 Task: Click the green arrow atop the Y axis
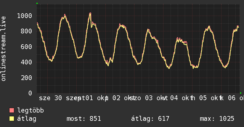pyautogui.click(x=37, y=3)
